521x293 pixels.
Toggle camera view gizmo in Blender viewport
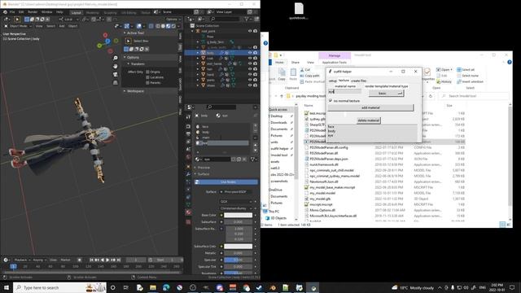point(116,74)
